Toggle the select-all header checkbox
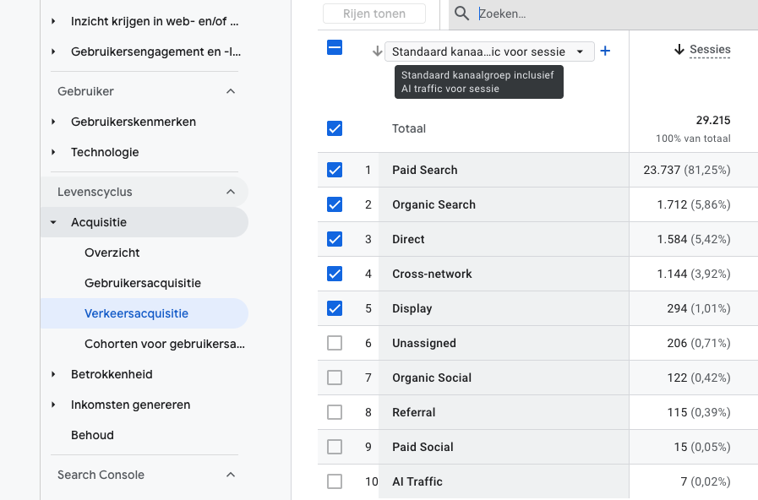 click(335, 47)
